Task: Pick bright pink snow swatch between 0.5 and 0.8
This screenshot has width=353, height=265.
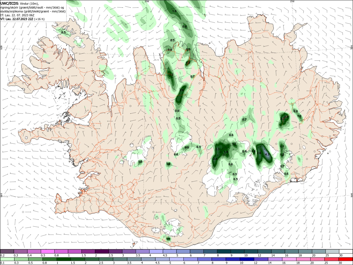Action: tap(48, 251)
